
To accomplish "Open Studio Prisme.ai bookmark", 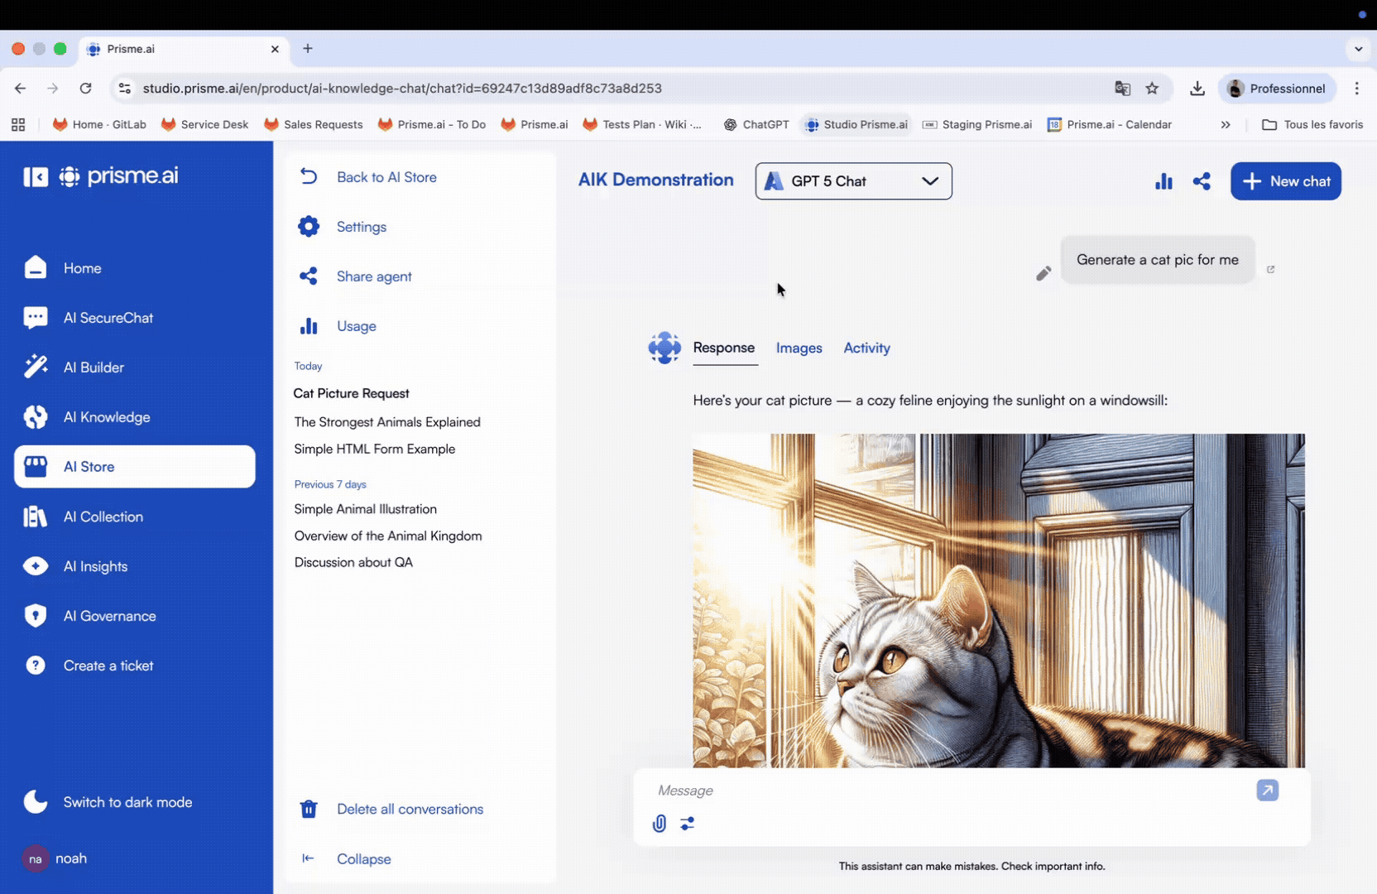I will [856, 125].
